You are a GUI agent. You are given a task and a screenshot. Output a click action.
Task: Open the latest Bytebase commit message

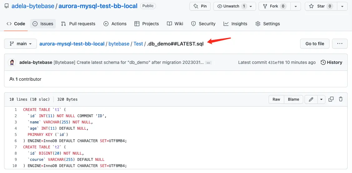tap(129, 62)
